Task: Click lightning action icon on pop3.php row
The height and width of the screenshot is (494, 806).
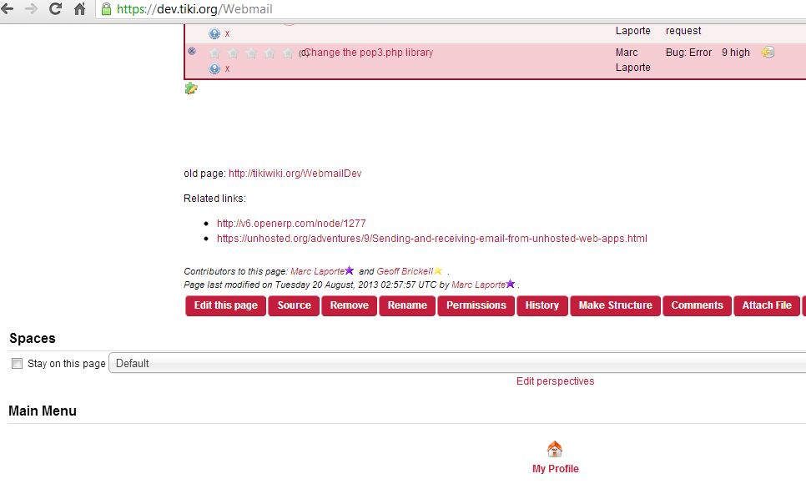Action: click(x=768, y=52)
